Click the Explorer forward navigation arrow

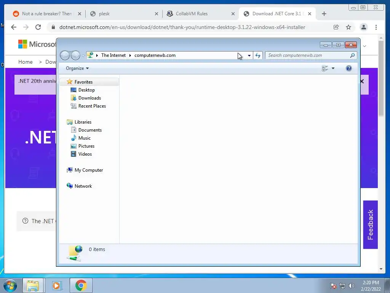coord(75,55)
